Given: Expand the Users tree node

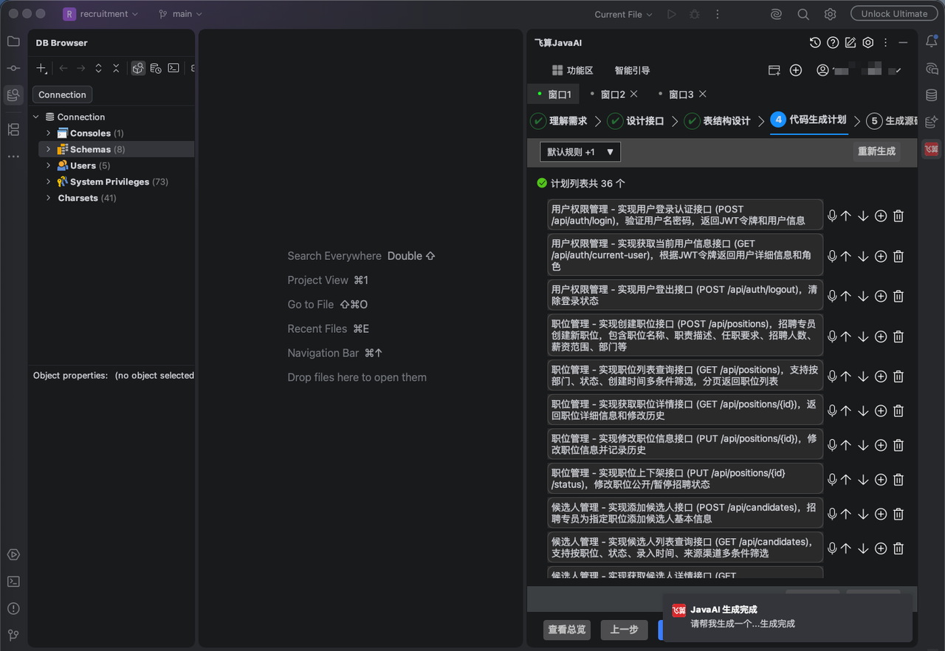Looking at the screenshot, I should pyautogui.click(x=49, y=165).
